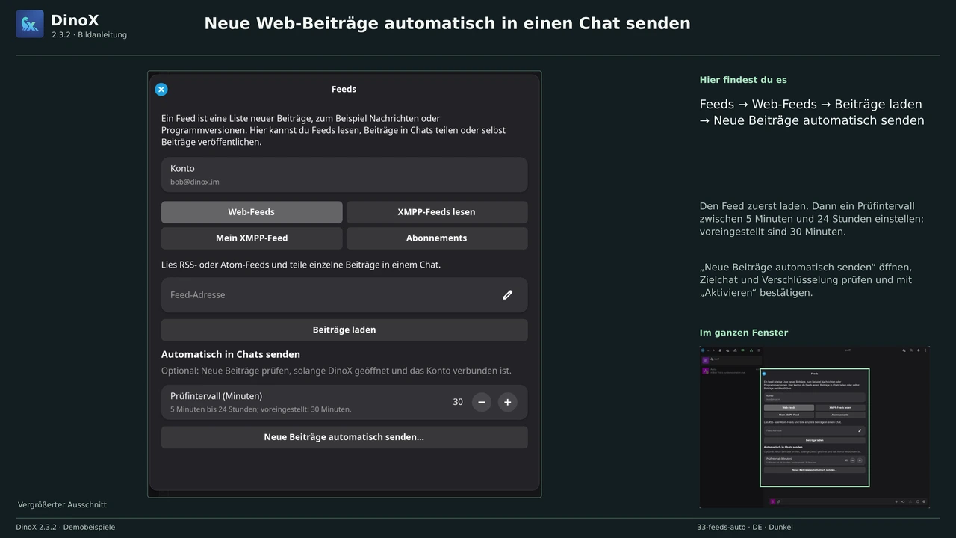
Task: Close the Feeds dialog with the blue X
Action: 161,90
